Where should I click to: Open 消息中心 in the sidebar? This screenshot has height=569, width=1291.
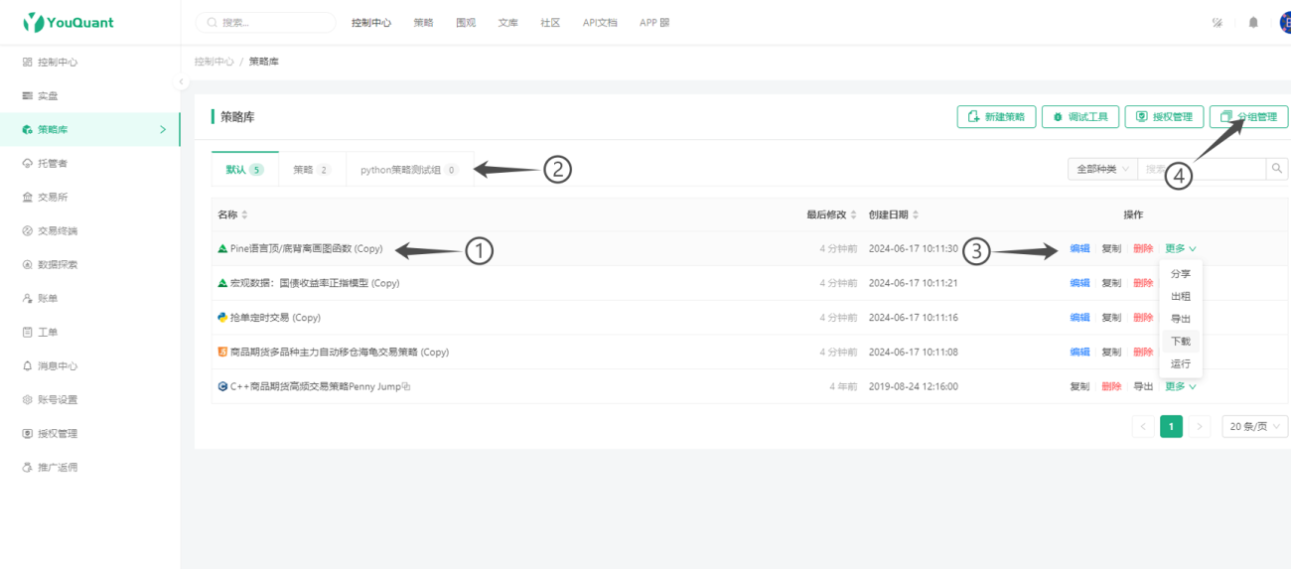pos(89,366)
